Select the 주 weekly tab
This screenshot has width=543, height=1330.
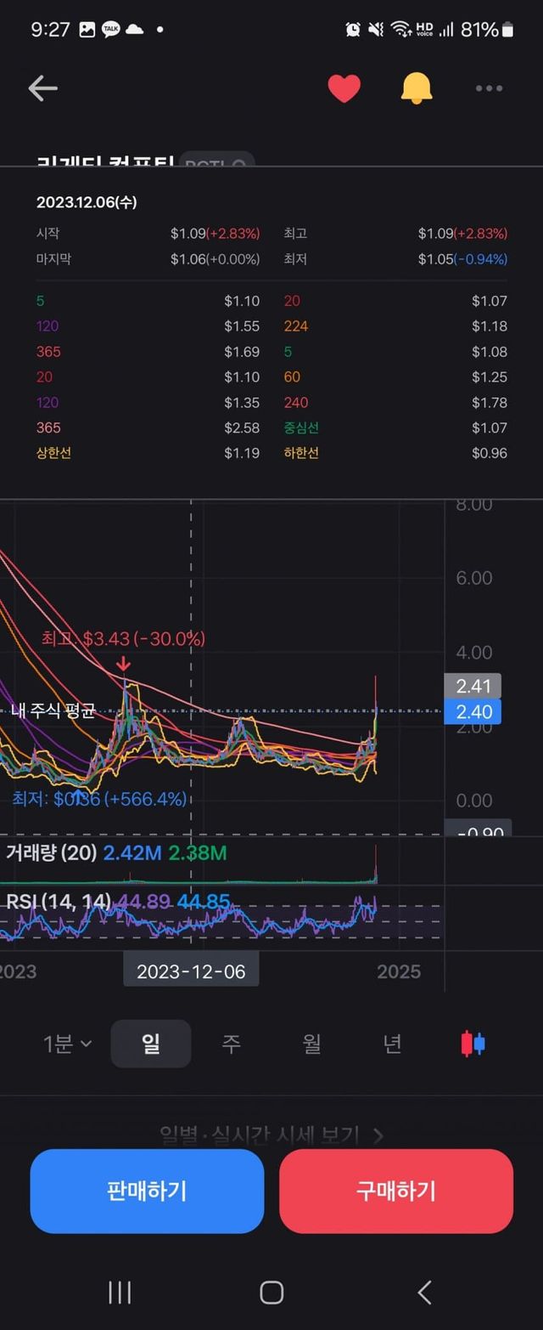click(231, 1044)
